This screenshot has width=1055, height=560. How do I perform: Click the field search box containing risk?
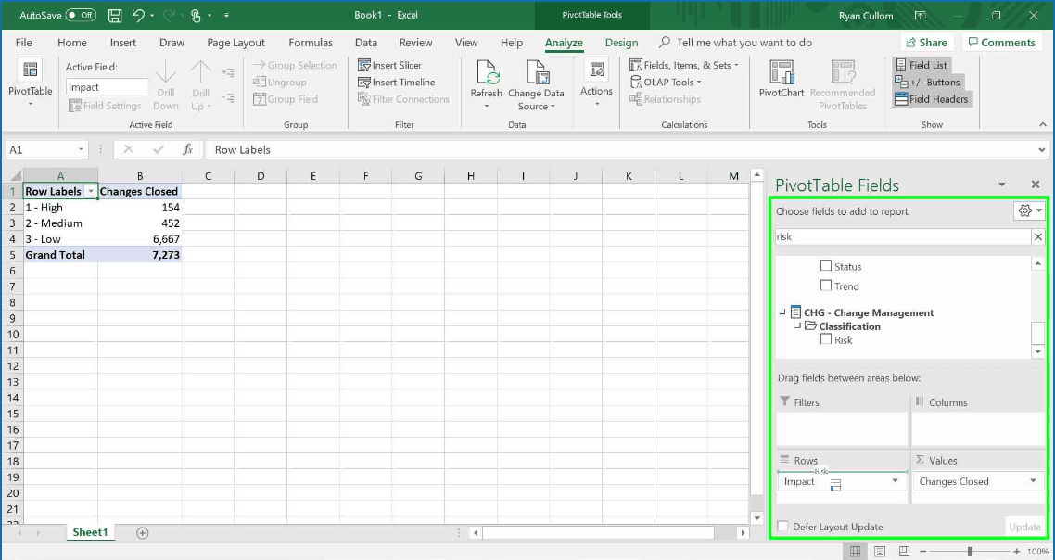(903, 237)
